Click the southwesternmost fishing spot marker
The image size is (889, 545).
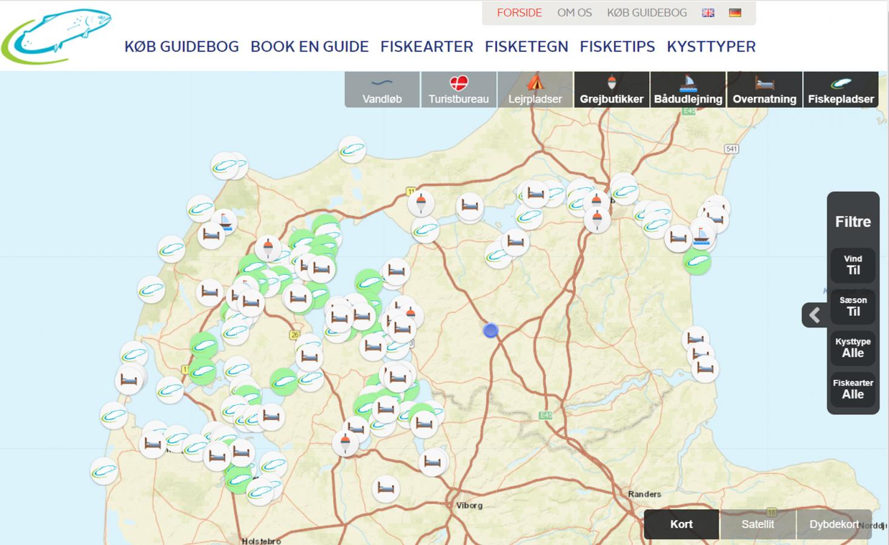104,471
